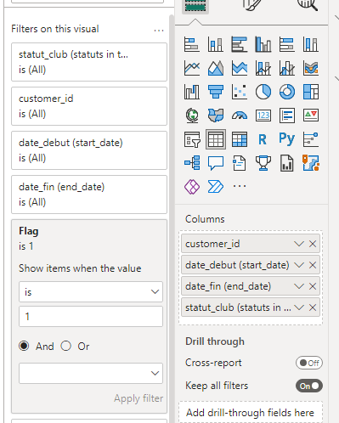
Task: Select the Smart narrative visual
Action: tap(240, 163)
